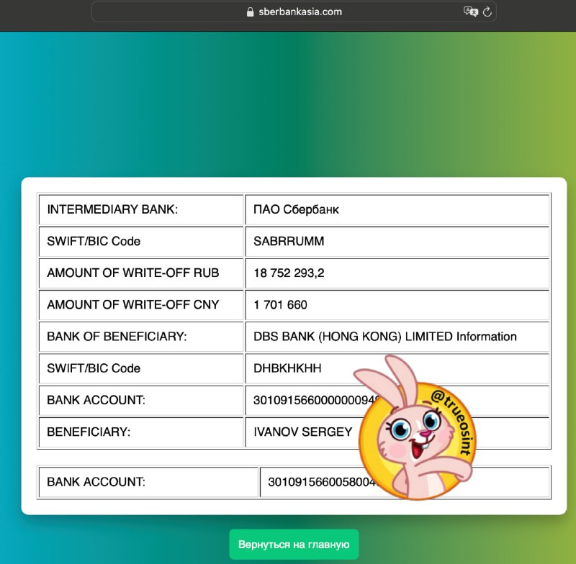
Task: Click the AMOUNT OF WRITE-OFF RUB label
Action: click(x=133, y=273)
